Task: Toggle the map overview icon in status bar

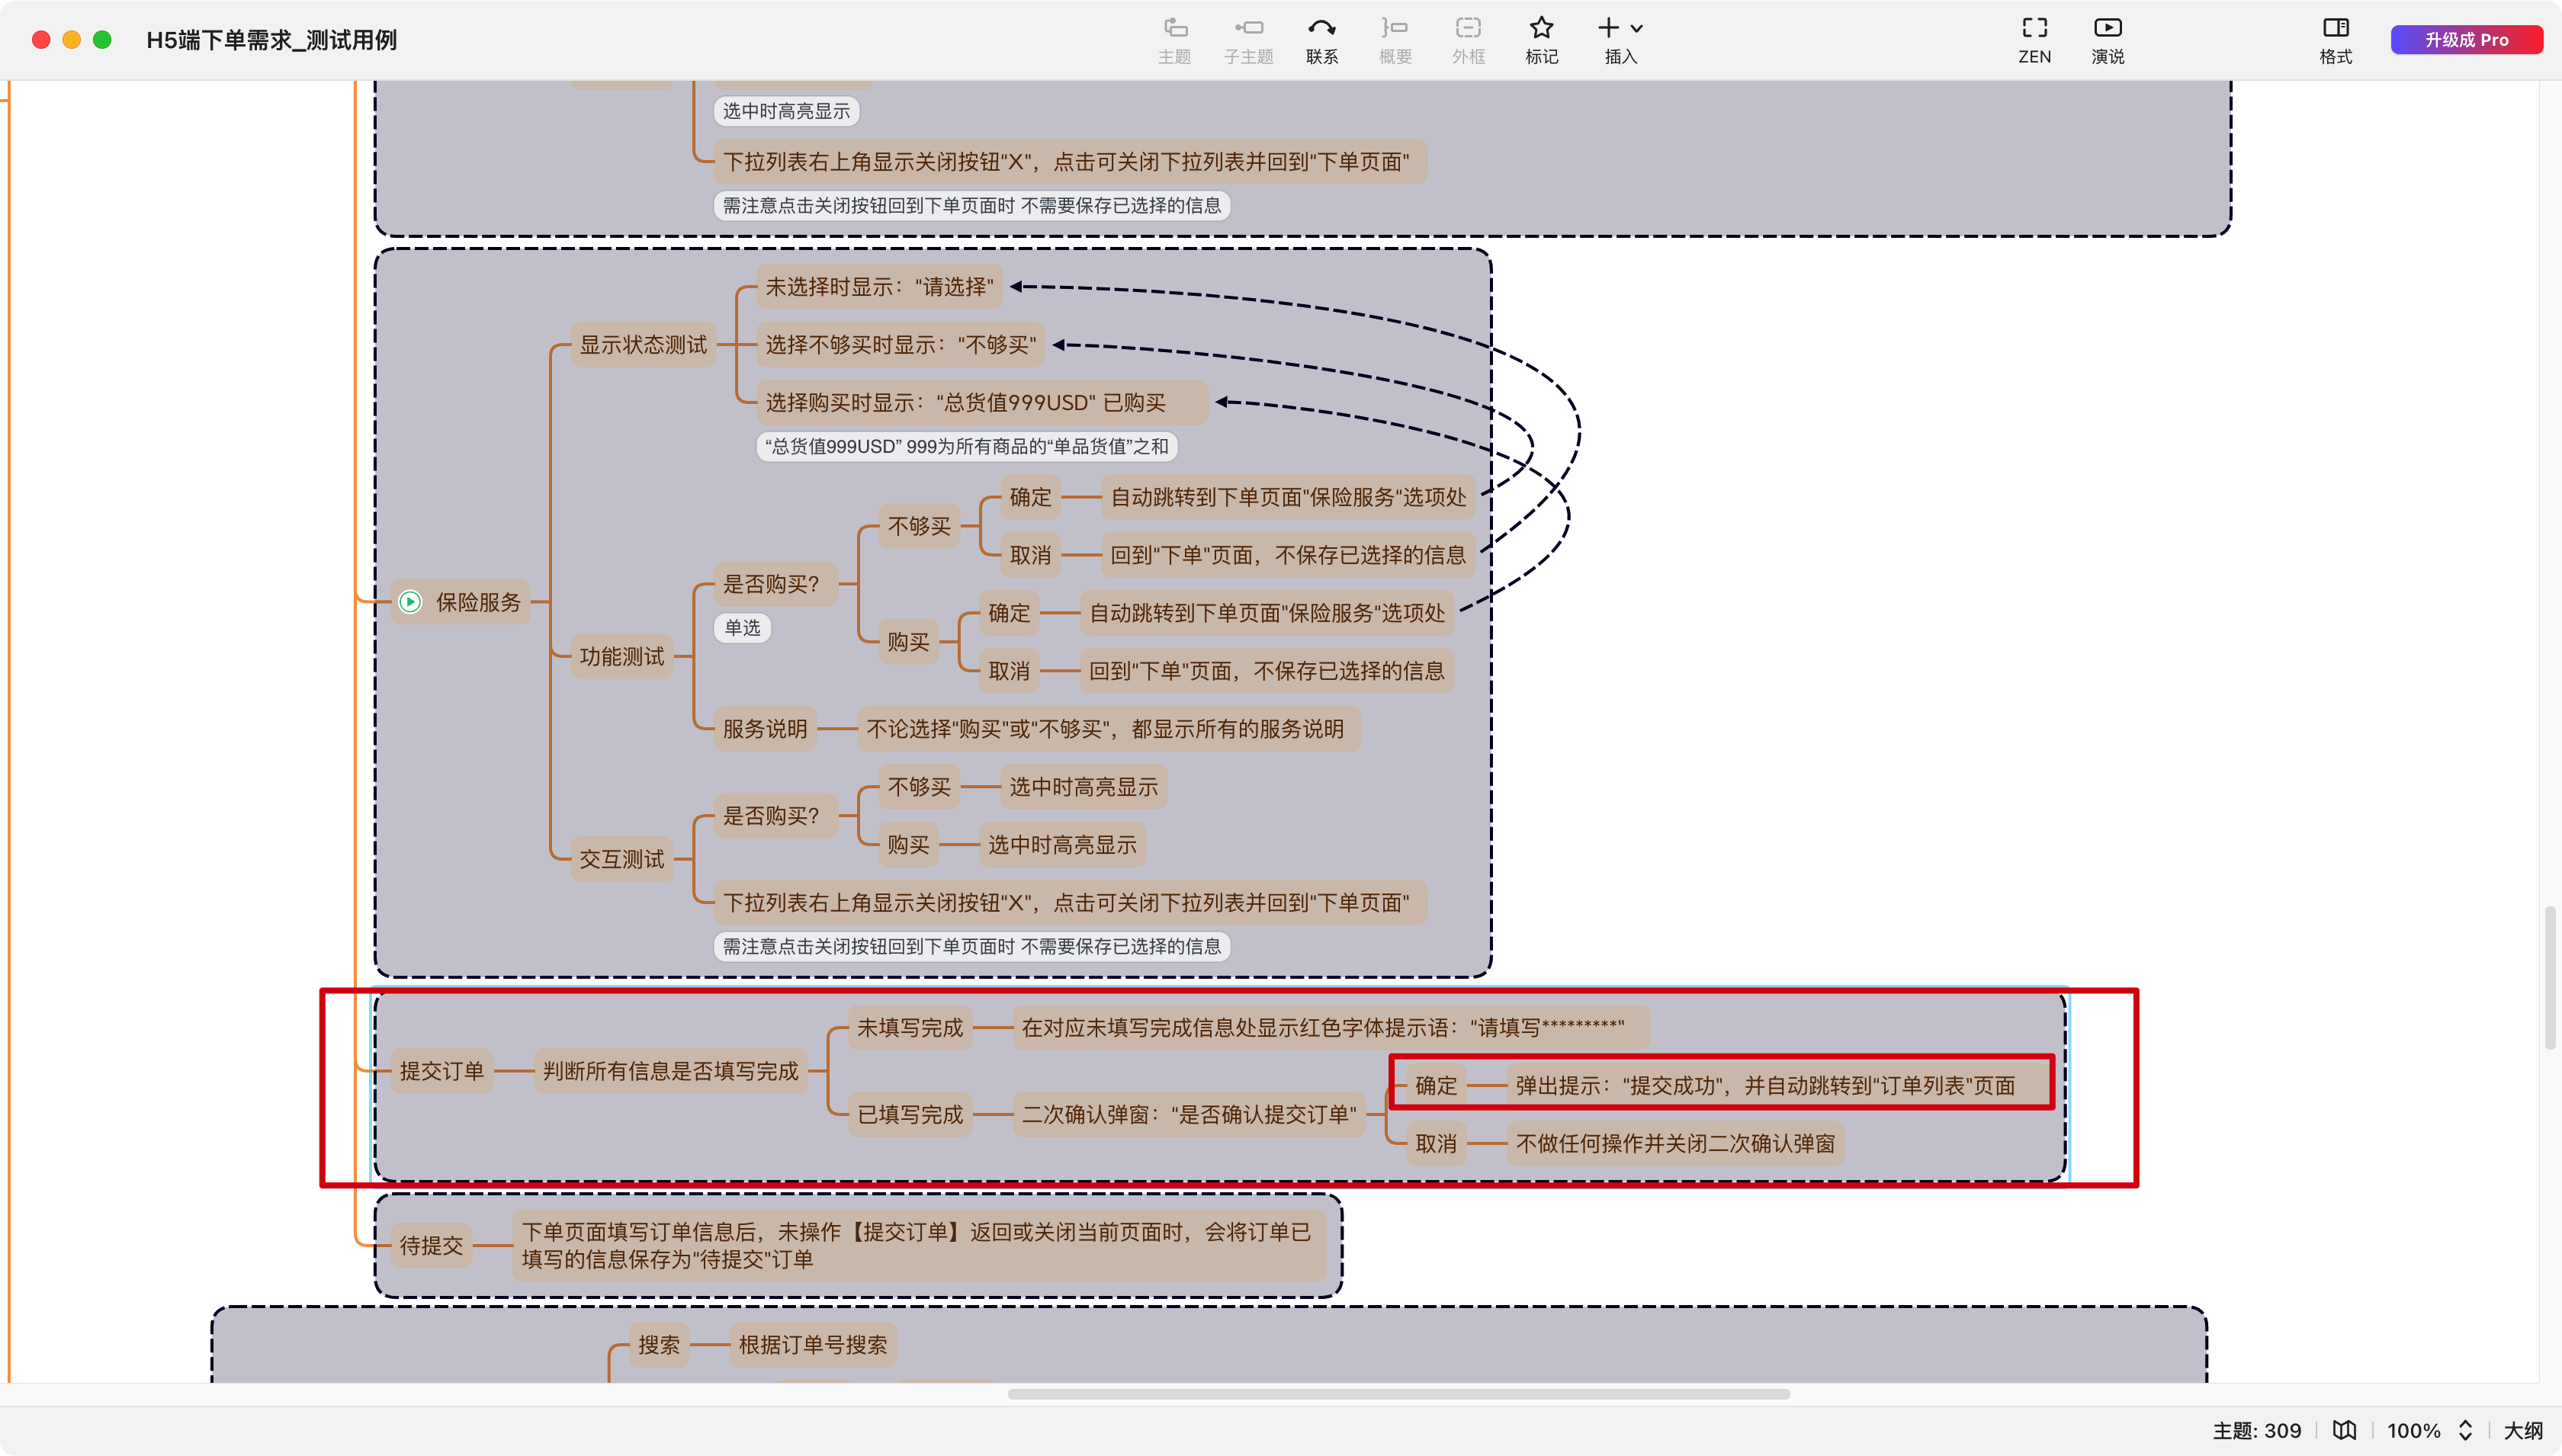Action: (2344, 1430)
